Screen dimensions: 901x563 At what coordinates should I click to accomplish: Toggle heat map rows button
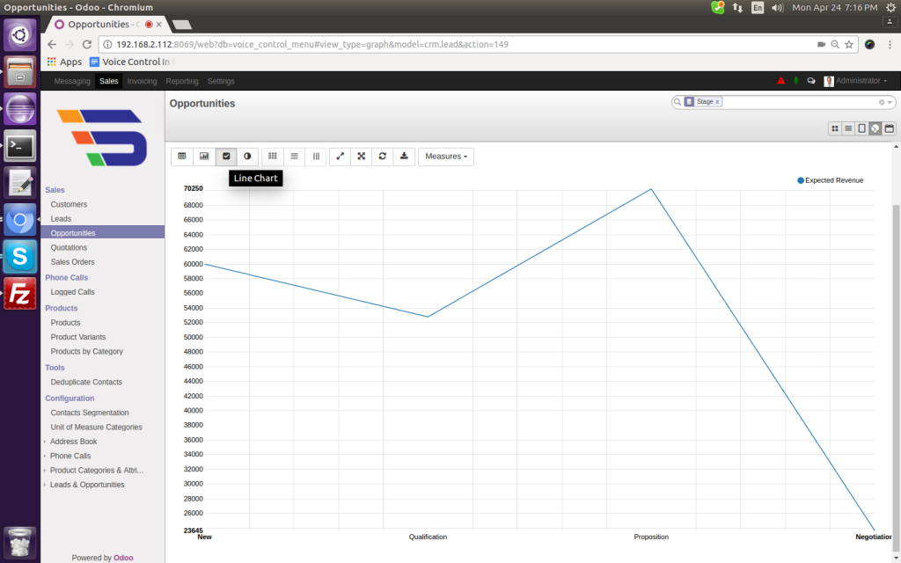(x=295, y=157)
